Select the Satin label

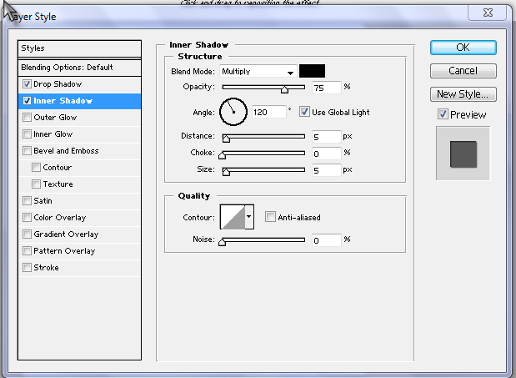(43, 201)
